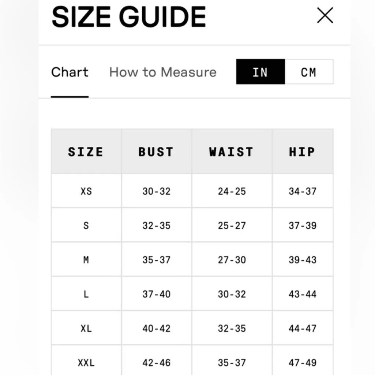
Task: Click the L hip value 43-44
Action: coord(302,294)
